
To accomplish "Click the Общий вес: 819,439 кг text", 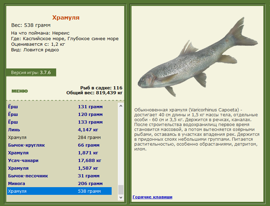I will 95,93.
